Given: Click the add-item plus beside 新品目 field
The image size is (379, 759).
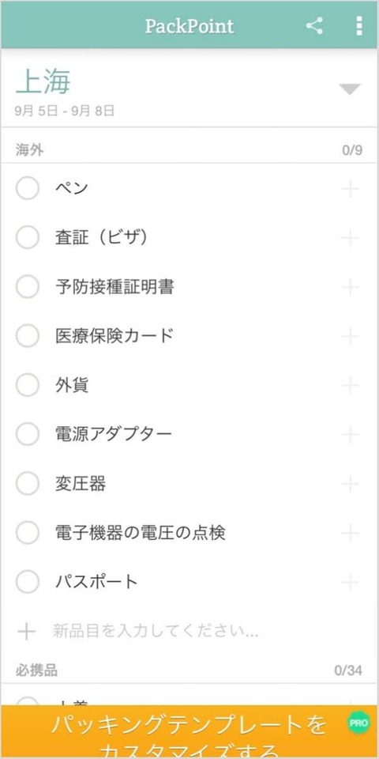Looking at the screenshot, I should 27,631.
